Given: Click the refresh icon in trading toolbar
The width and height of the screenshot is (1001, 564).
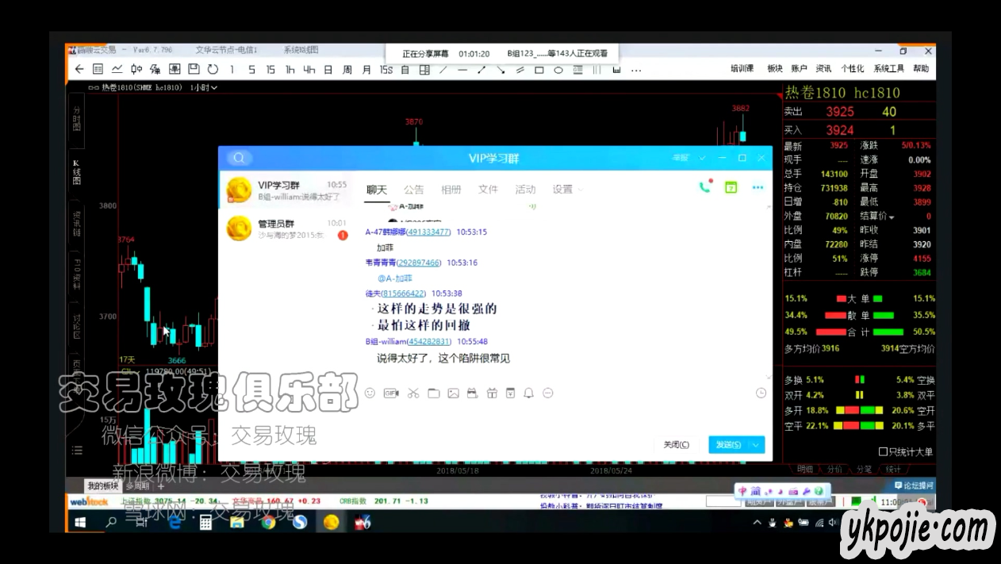Looking at the screenshot, I should (213, 70).
